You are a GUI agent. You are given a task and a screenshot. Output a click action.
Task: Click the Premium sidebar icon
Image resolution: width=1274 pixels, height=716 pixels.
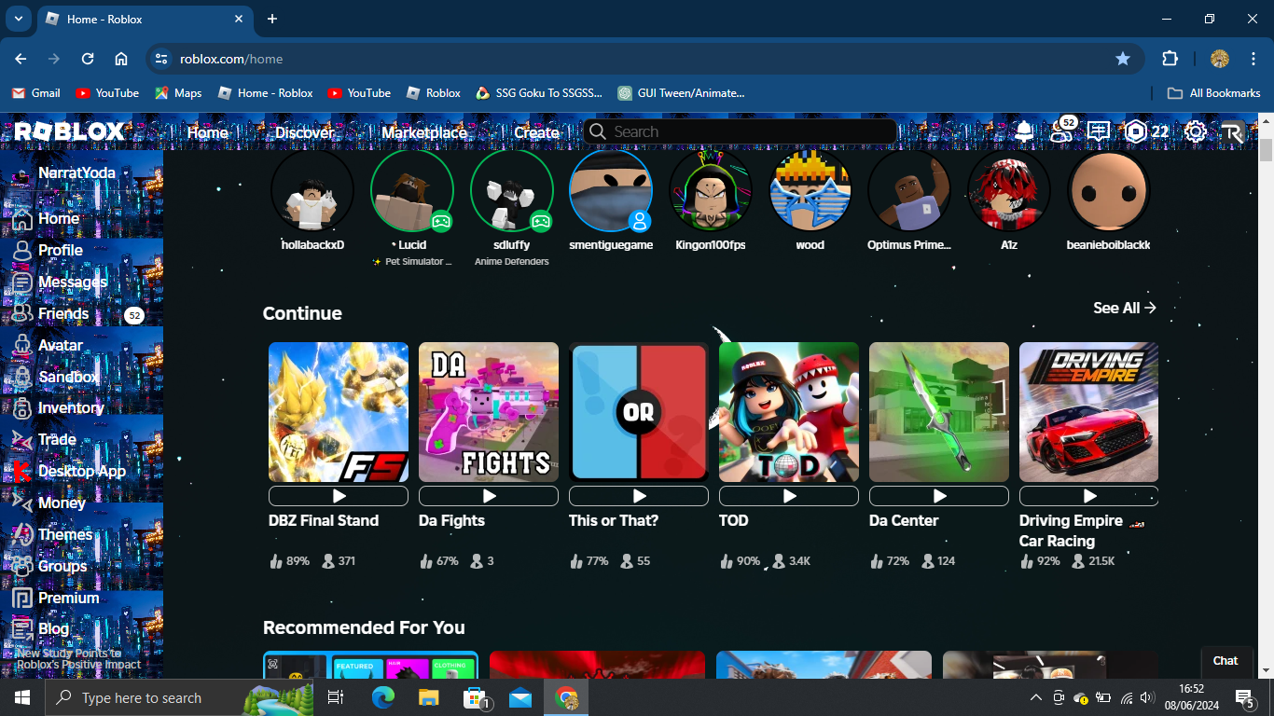pyautogui.click(x=22, y=599)
